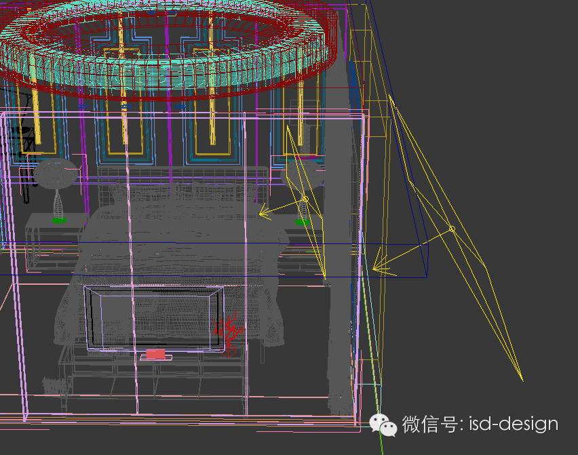Select the red circular ceiling ring wireframe
Screen dimensions: 578x455
[168, 50]
